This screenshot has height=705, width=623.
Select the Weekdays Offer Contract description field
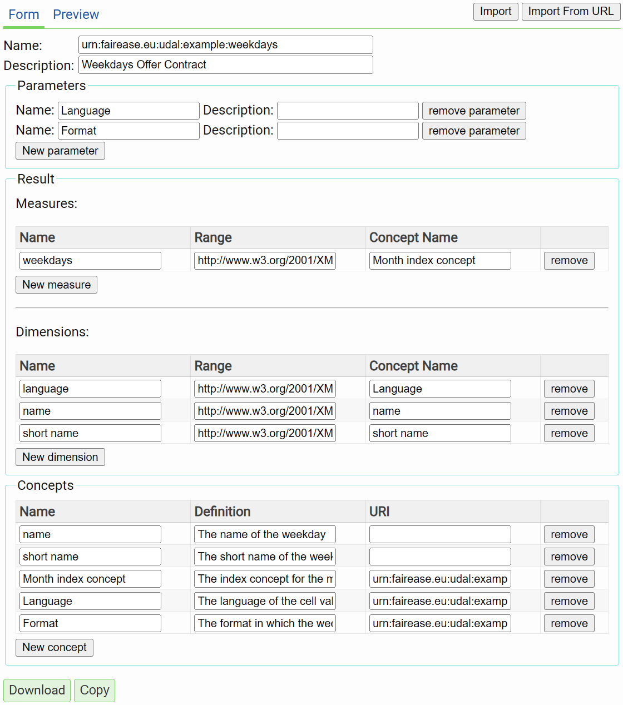[225, 64]
